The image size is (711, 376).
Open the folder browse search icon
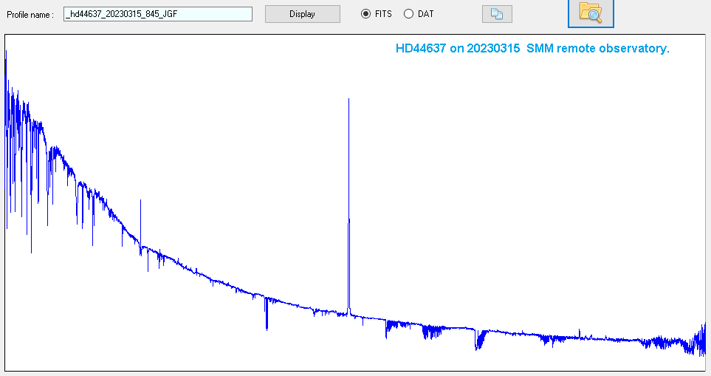pos(591,13)
